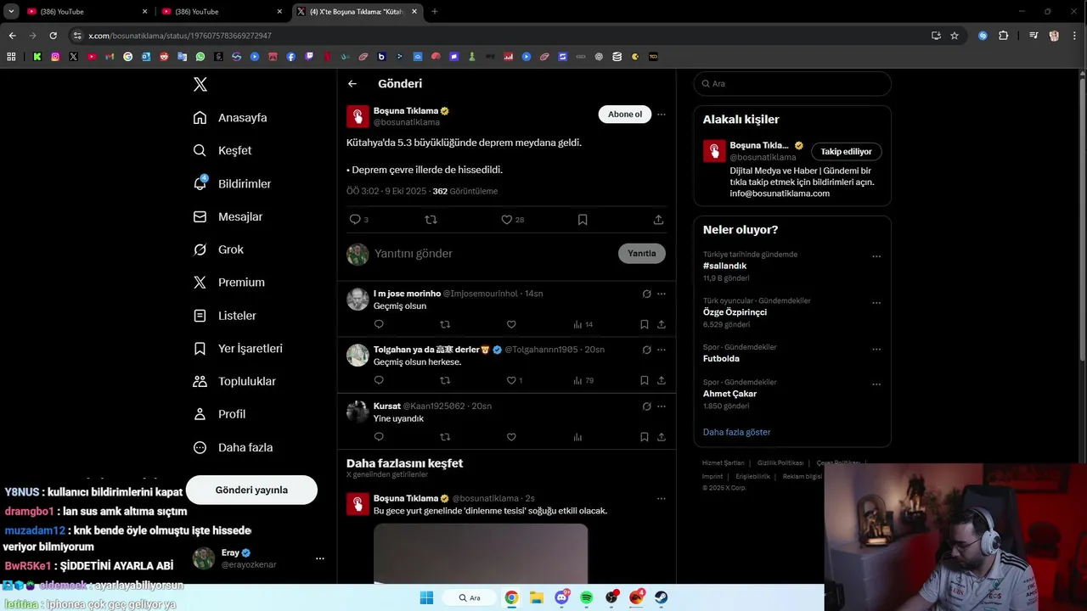
Task: Open more options for Futbolda trend
Action: click(876, 350)
